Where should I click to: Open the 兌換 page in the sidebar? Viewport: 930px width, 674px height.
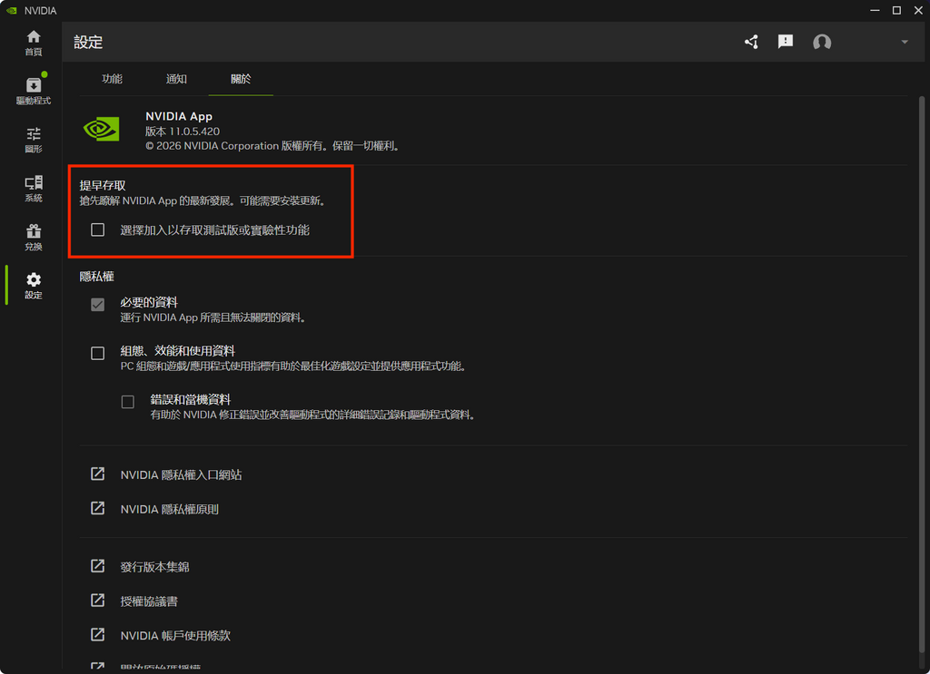click(x=33, y=237)
